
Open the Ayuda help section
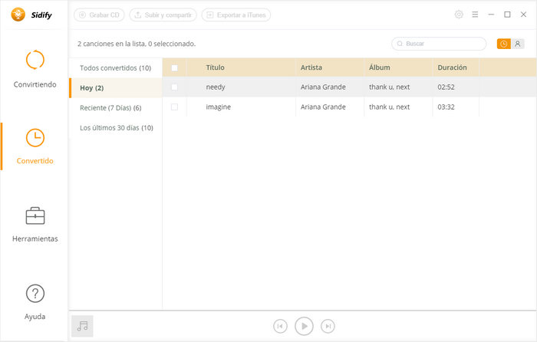point(35,302)
